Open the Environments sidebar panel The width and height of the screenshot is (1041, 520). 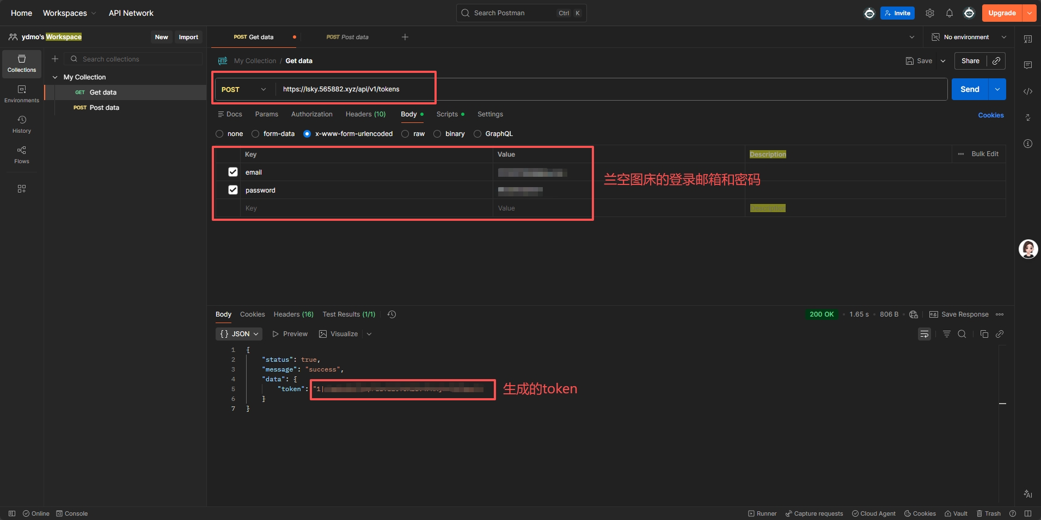[x=22, y=94]
